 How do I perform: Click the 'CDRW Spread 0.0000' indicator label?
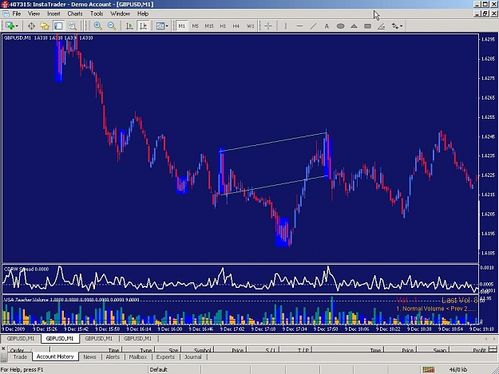tap(26, 270)
